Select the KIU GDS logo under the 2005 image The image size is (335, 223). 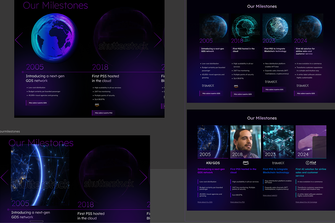point(213,163)
